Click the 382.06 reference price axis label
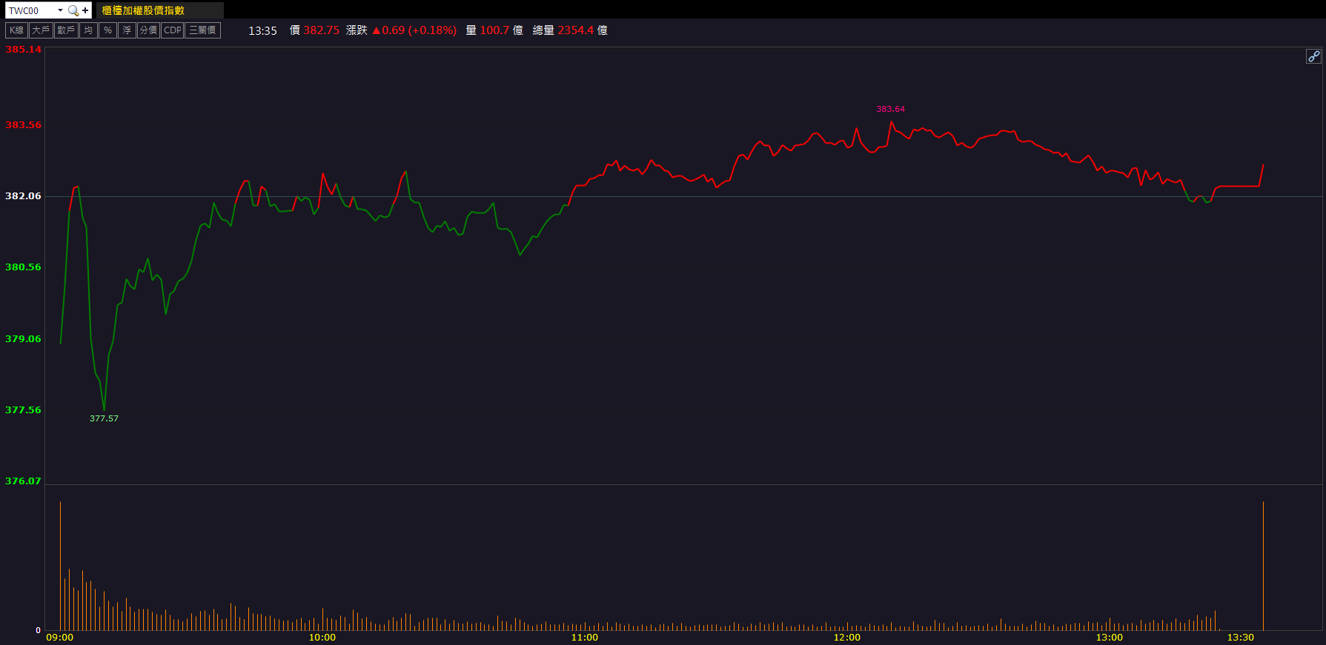Image resolution: width=1326 pixels, height=645 pixels. click(x=23, y=196)
